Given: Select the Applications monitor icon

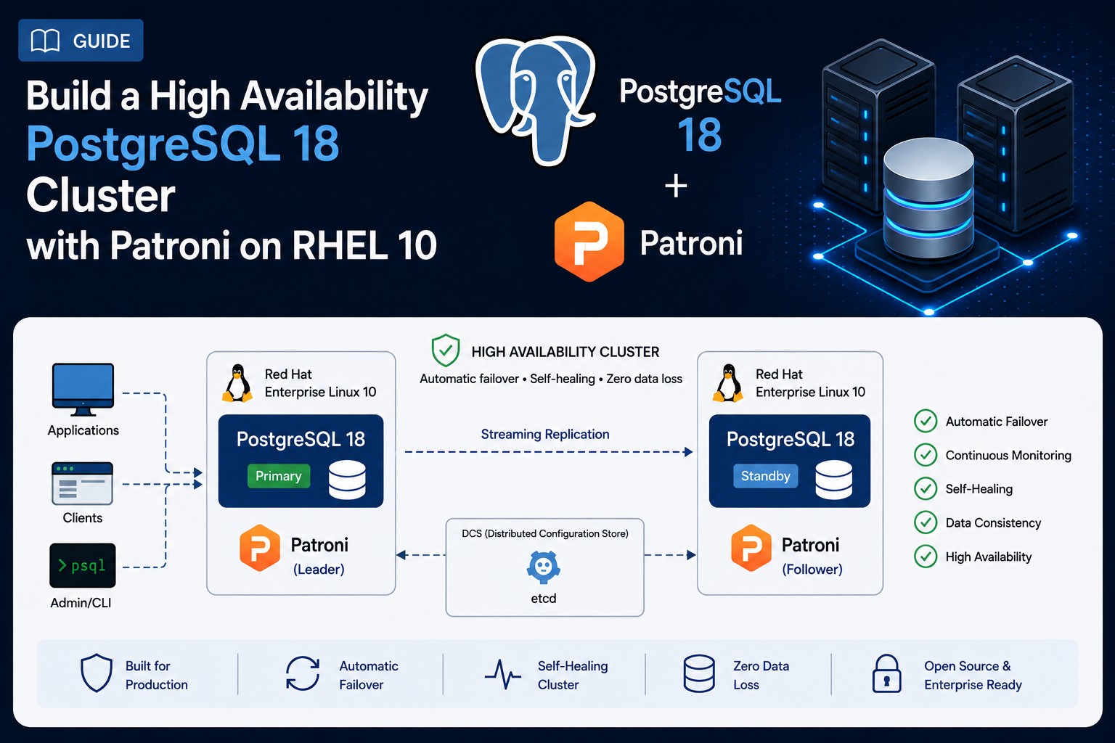Looking at the screenshot, I should 83,390.
